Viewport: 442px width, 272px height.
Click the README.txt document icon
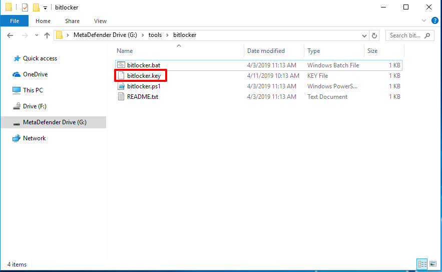(x=121, y=97)
